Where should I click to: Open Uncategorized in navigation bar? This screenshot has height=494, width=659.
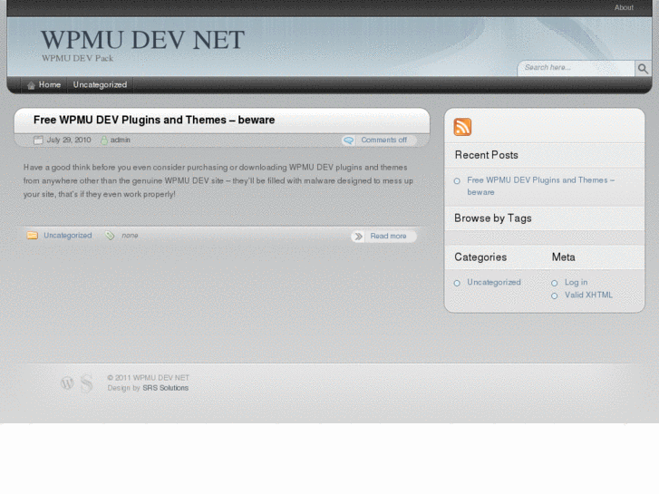tap(100, 85)
